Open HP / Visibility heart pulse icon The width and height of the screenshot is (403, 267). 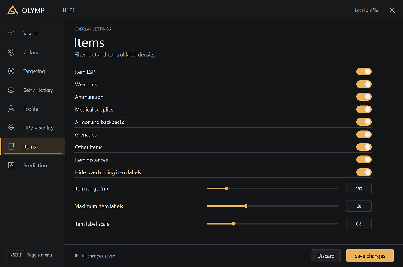point(11,128)
